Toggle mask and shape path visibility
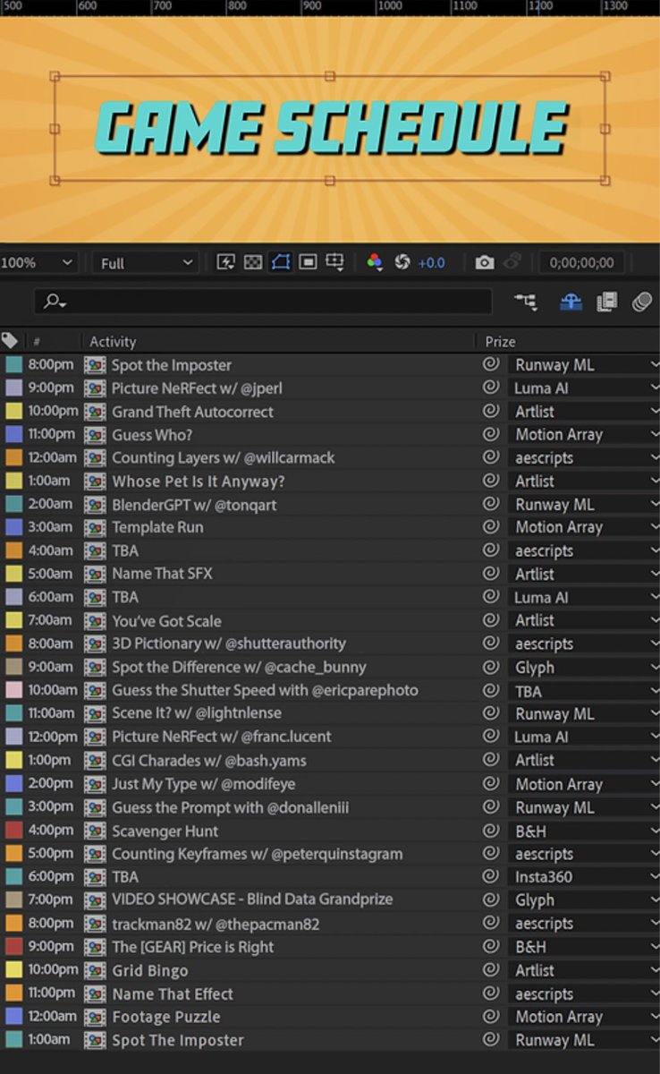 281,262
